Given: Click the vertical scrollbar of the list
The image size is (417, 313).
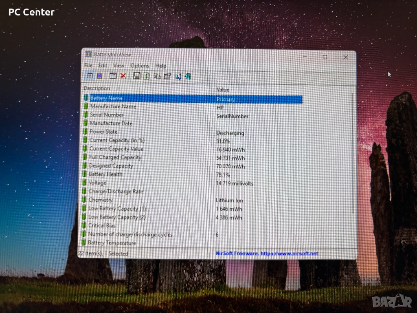Looking at the screenshot, I should tap(353, 155).
